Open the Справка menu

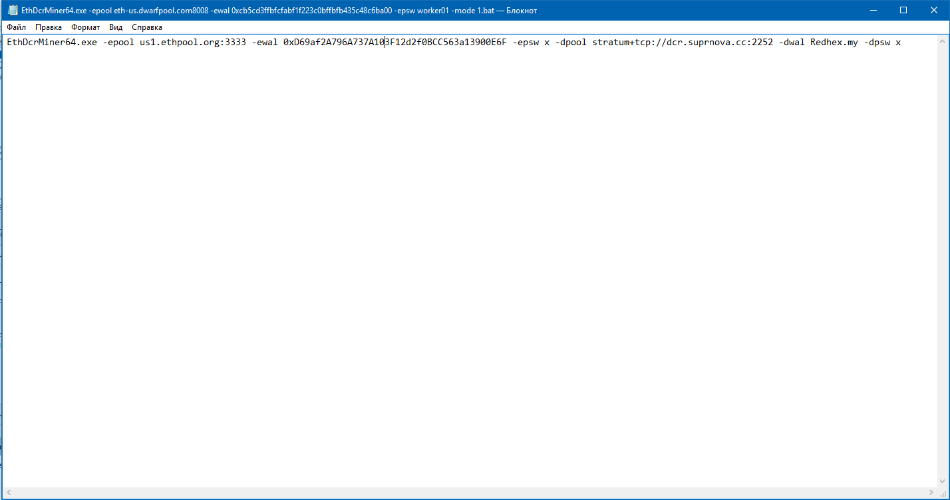tap(147, 27)
